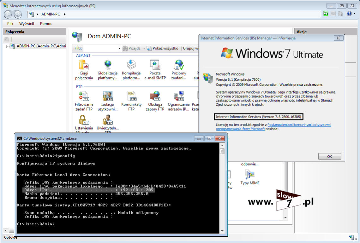Click the Forward navigation arrow
The width and height of the screenshot is (360, 243).
[18, 14]
